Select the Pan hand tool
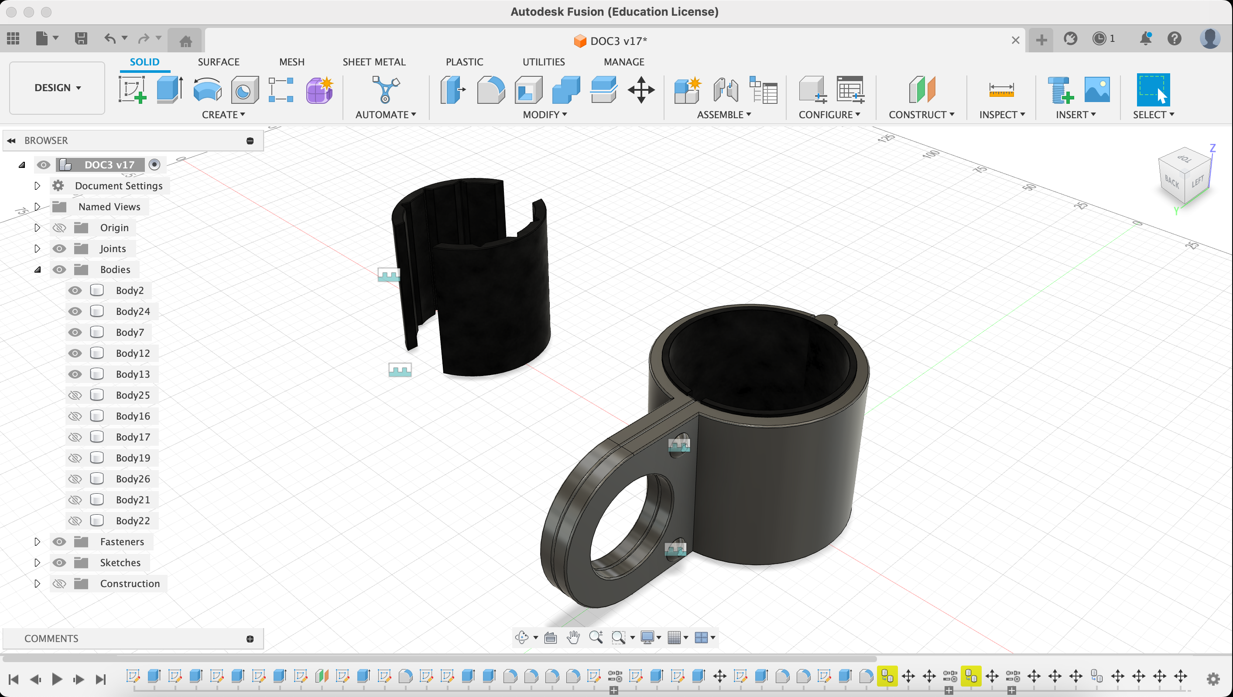The width and height of the screenshot is (1233, 697). pyautogui.click(x=573, y=637)
